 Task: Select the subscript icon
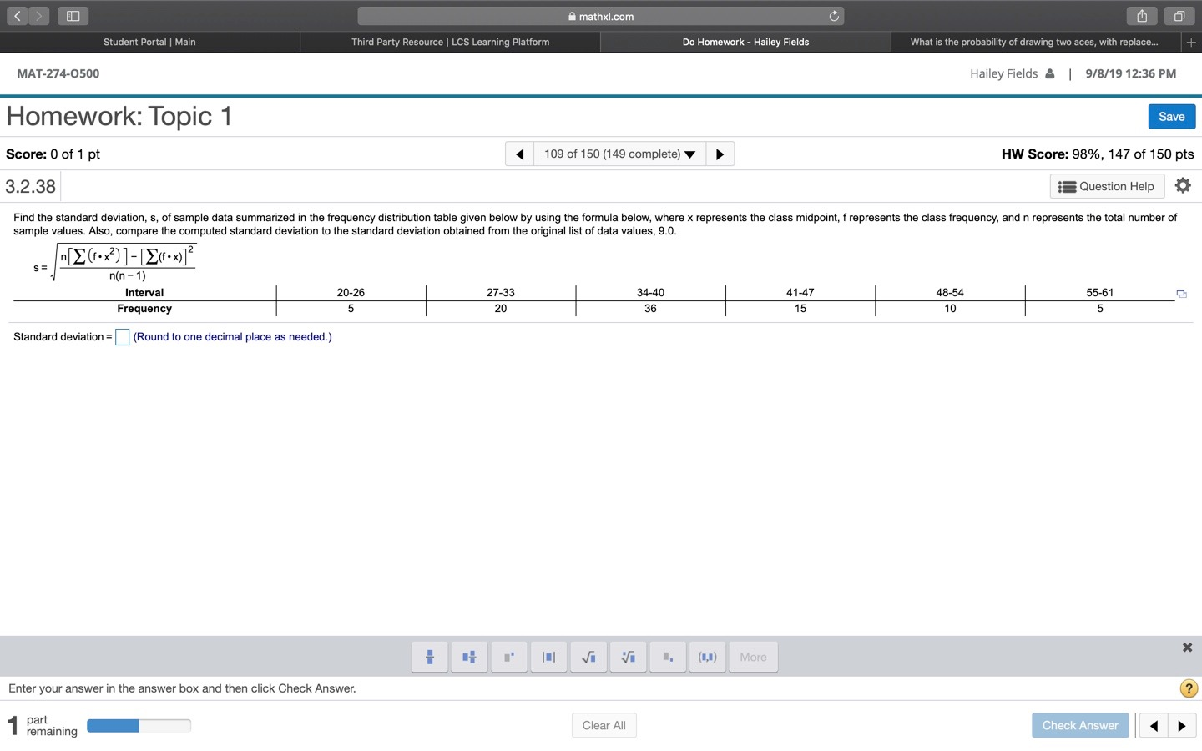point(667,657)
